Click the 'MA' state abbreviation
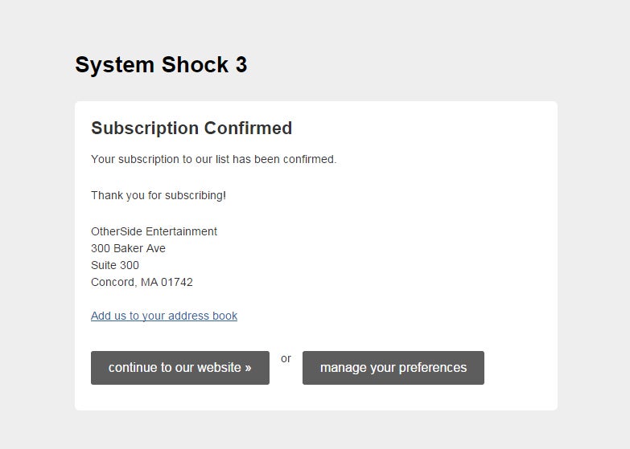The image size is (630, 449). (x=149, y=282)
